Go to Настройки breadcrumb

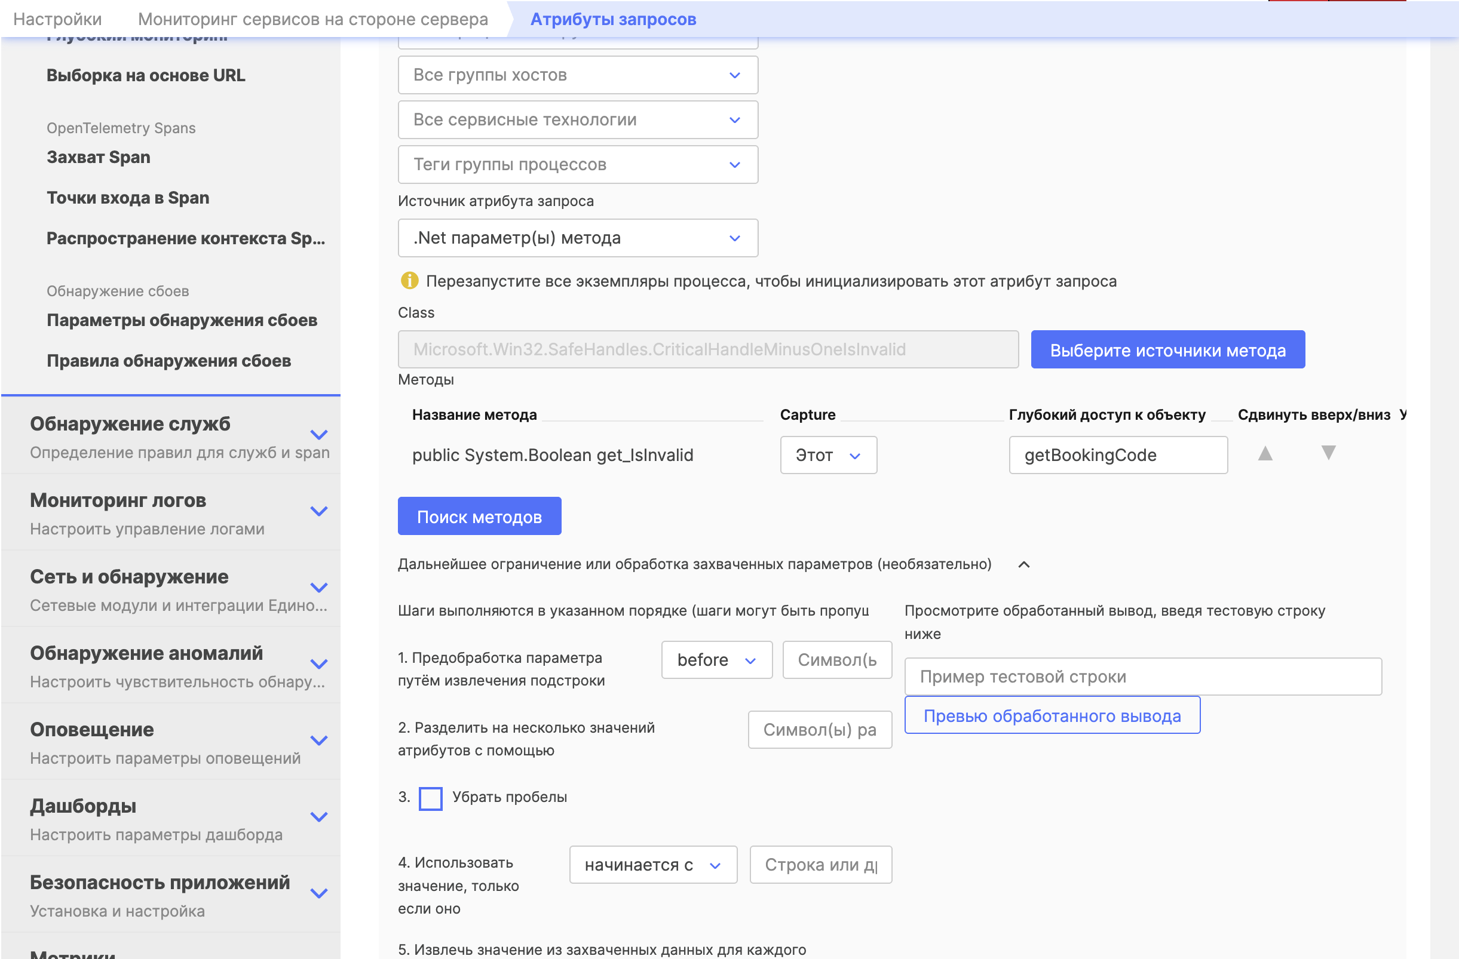[x=57, y=19]
